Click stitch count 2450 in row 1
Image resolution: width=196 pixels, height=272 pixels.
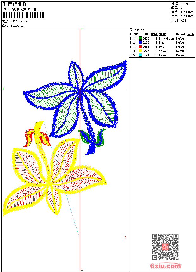[146, 39]
